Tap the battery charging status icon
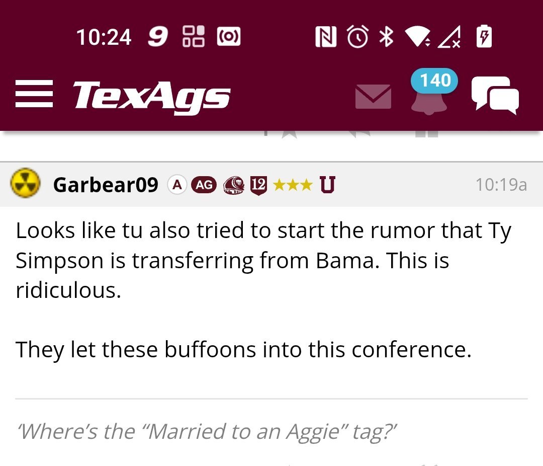 pyautogui.click(x=484, y=37)
